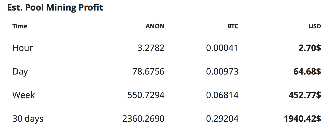Click the weekly ANON value 550.7294
Image resolution: width=330 pixels, height=132 pixels.
(146, 95)
